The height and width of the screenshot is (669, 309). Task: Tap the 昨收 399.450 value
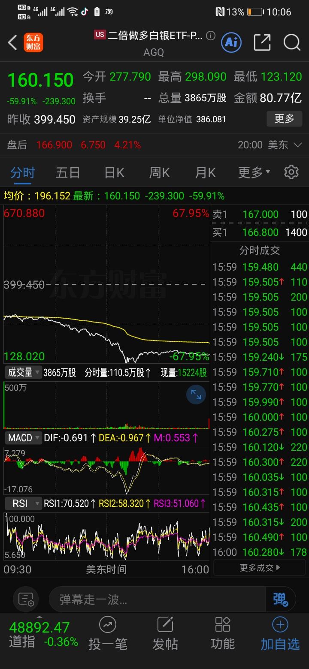coord(55,119)
